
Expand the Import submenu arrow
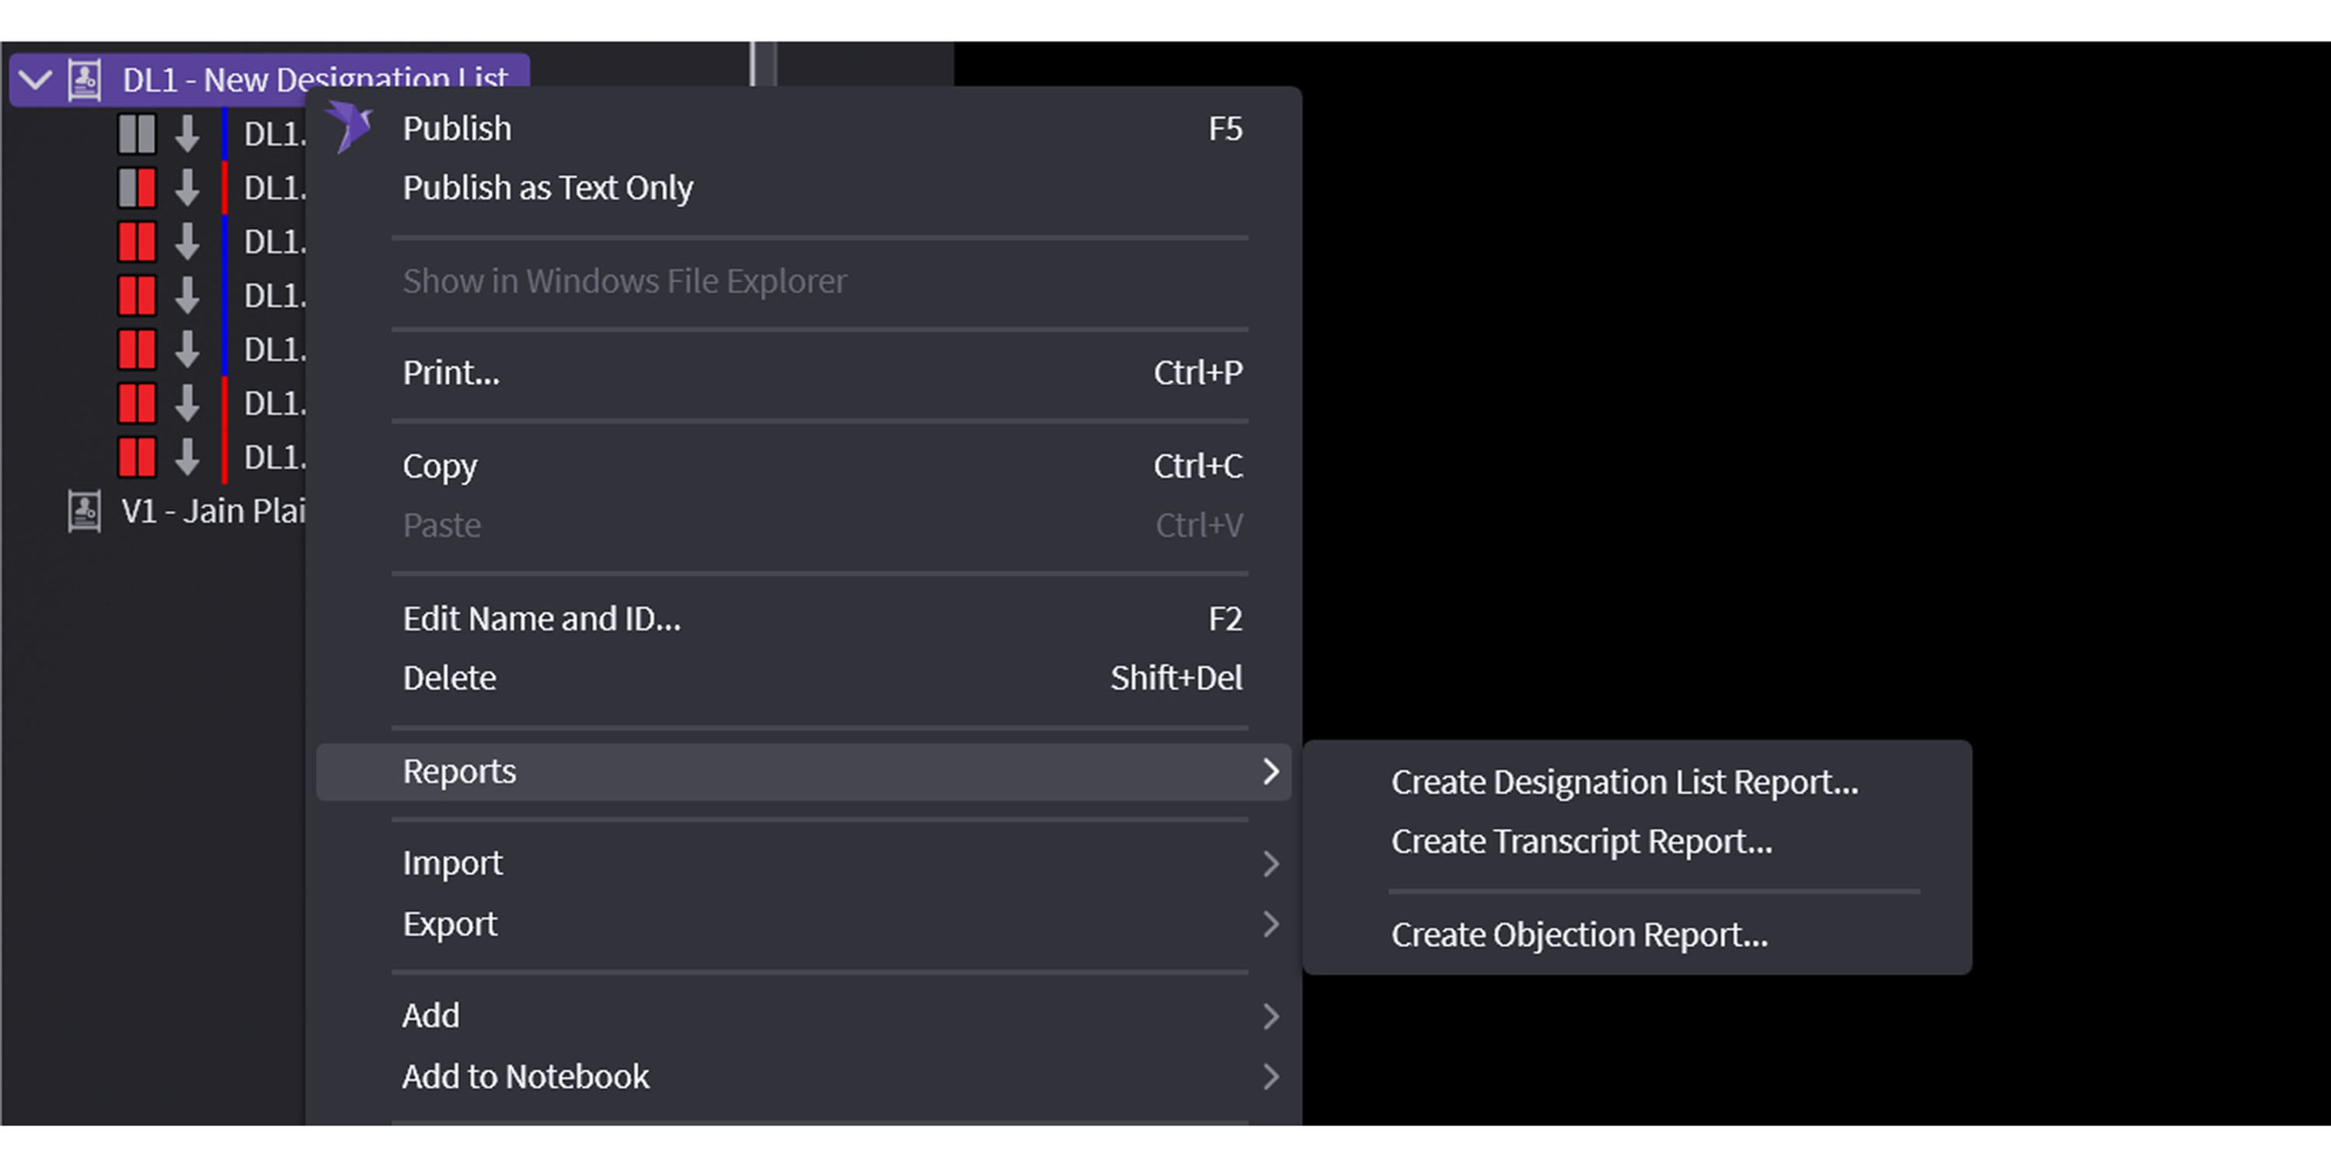(1270, 863)
